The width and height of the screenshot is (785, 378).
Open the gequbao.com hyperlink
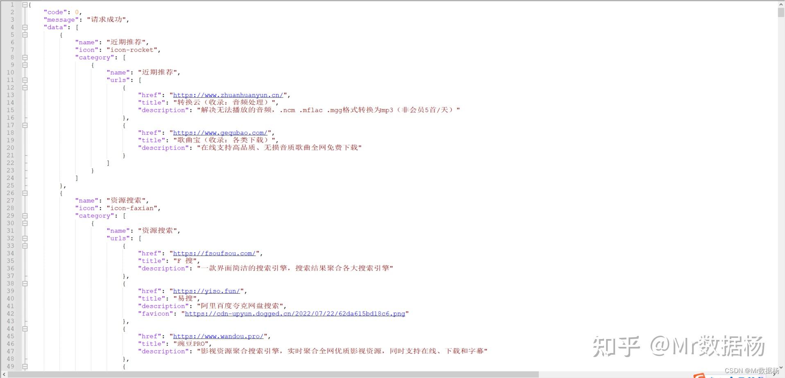click(x=220, y=132)
